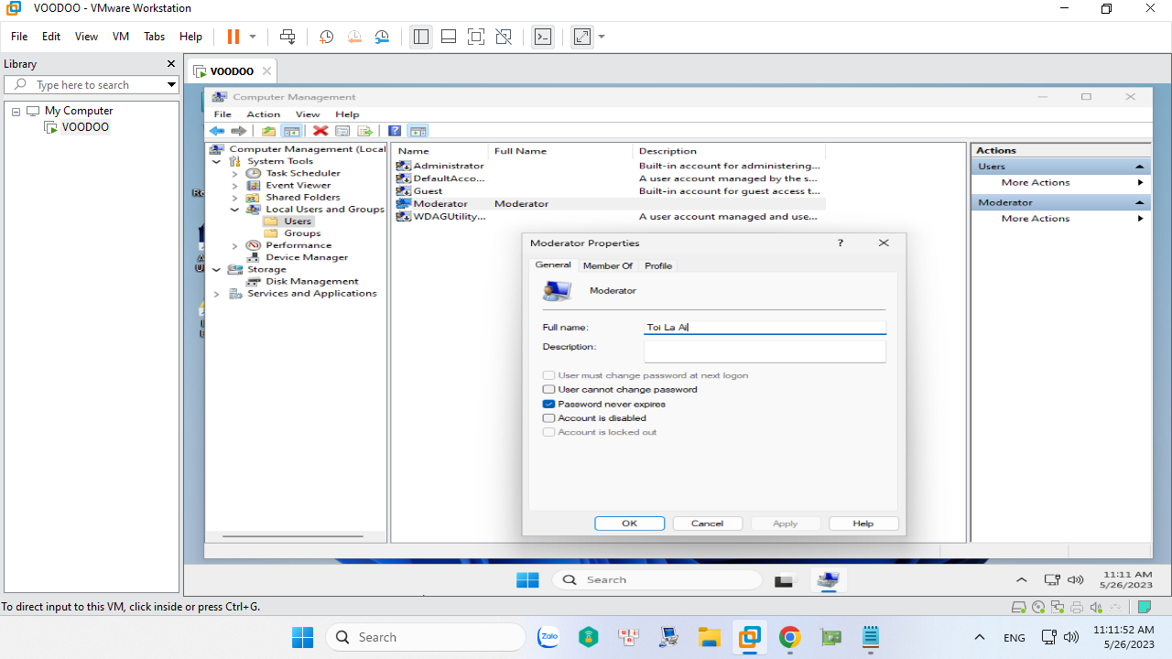This screenshot has width=1172, height=659.
Task: Click OK in Moderator Properties
Action: (629, 524)
